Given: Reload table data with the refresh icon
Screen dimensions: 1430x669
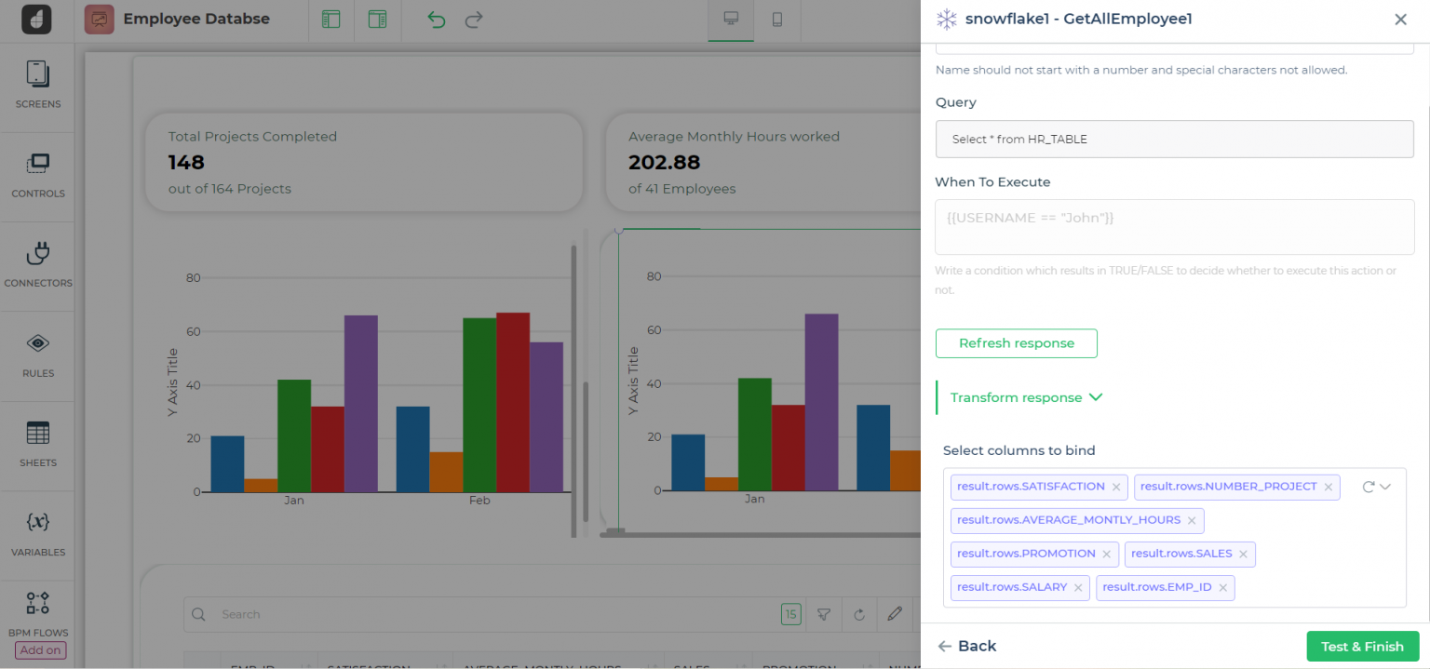Looking at the screenshot, I should [x=858, y=614].
